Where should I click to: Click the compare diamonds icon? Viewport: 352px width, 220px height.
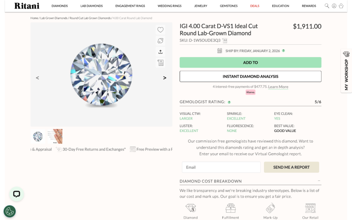point(160,41)
